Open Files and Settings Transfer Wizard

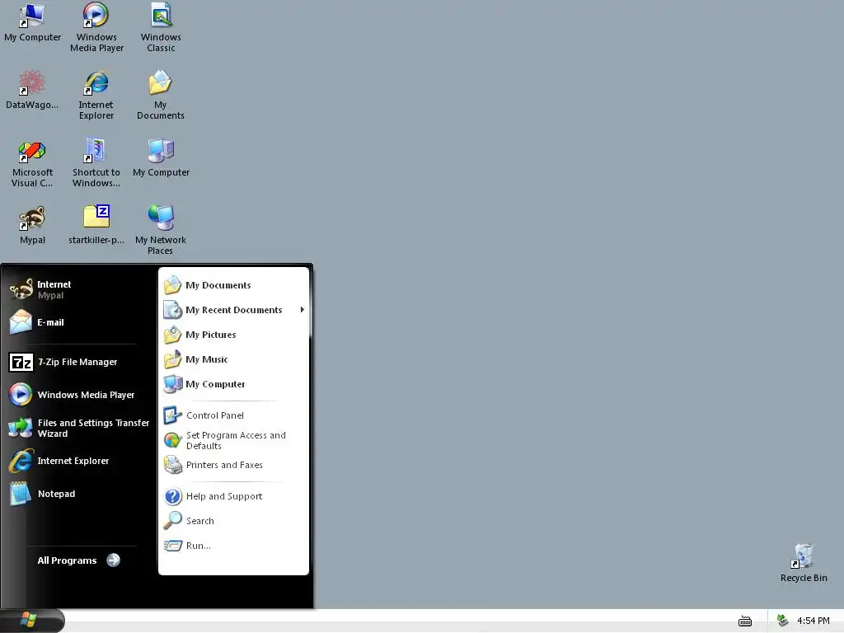tap(80, 428)
